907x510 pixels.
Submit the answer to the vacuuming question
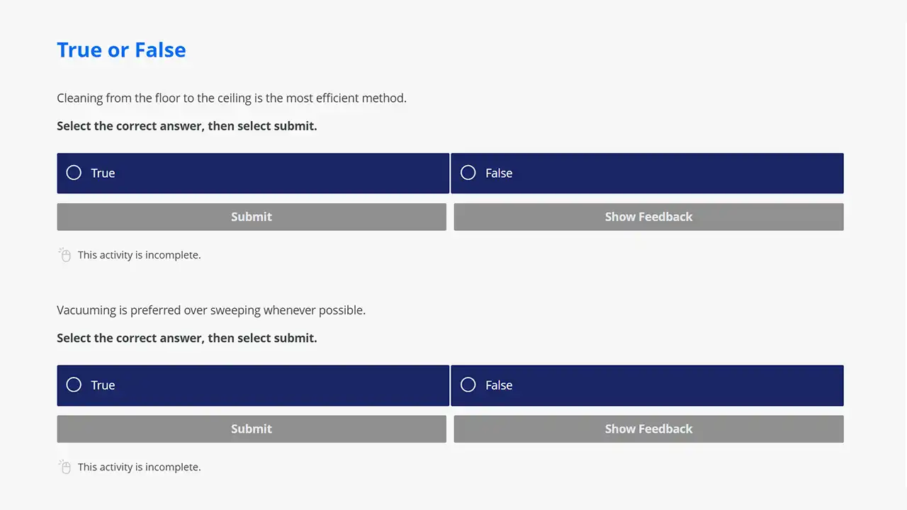pos(252,429)
